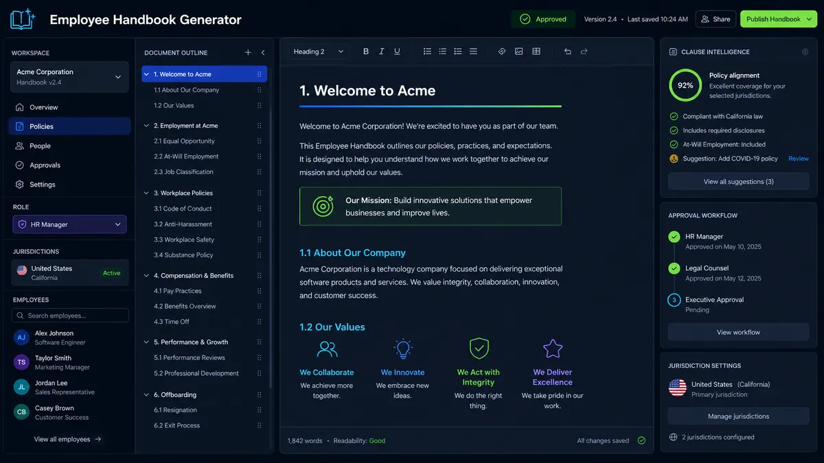Click the Search employees field

coord(70,316)
